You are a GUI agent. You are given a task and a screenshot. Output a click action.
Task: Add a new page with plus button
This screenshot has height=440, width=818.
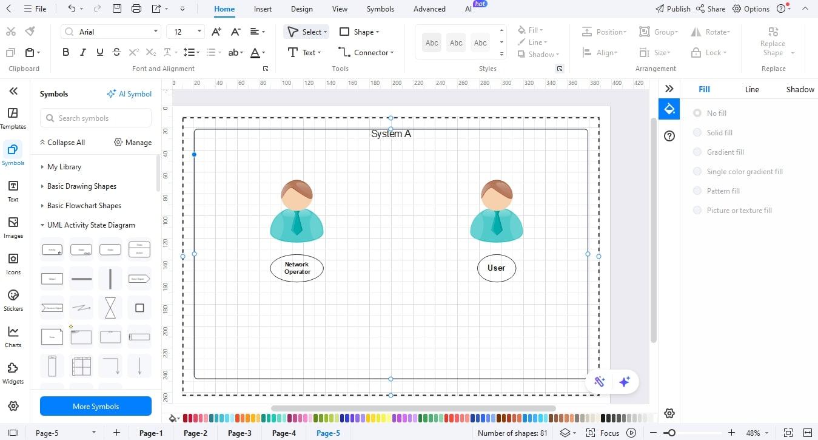116,433
